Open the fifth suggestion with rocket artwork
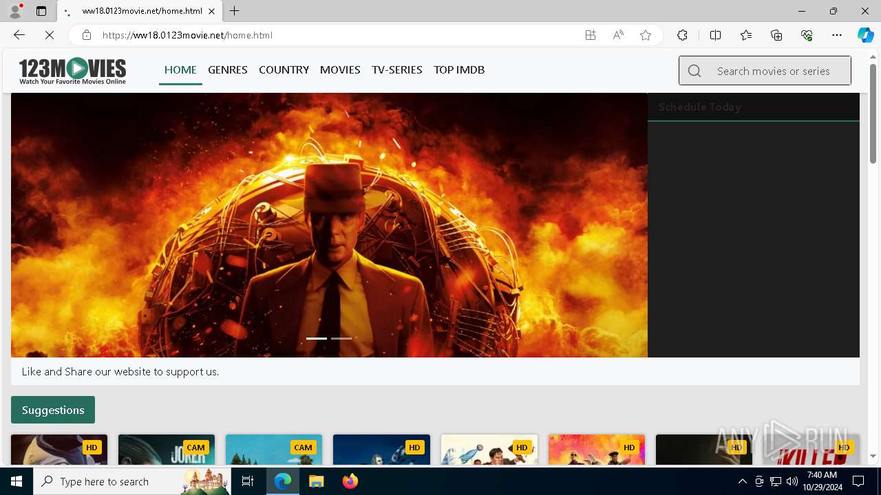 coord(489,450)
